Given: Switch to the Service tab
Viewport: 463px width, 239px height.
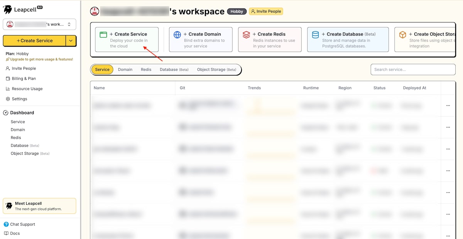Looking at the screenshot, I should pyautogui.click(x=102, y=70).
